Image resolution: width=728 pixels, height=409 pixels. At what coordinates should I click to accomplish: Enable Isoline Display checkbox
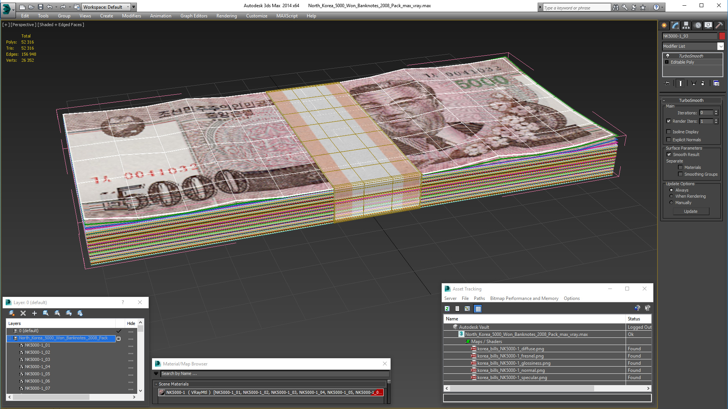669,132
